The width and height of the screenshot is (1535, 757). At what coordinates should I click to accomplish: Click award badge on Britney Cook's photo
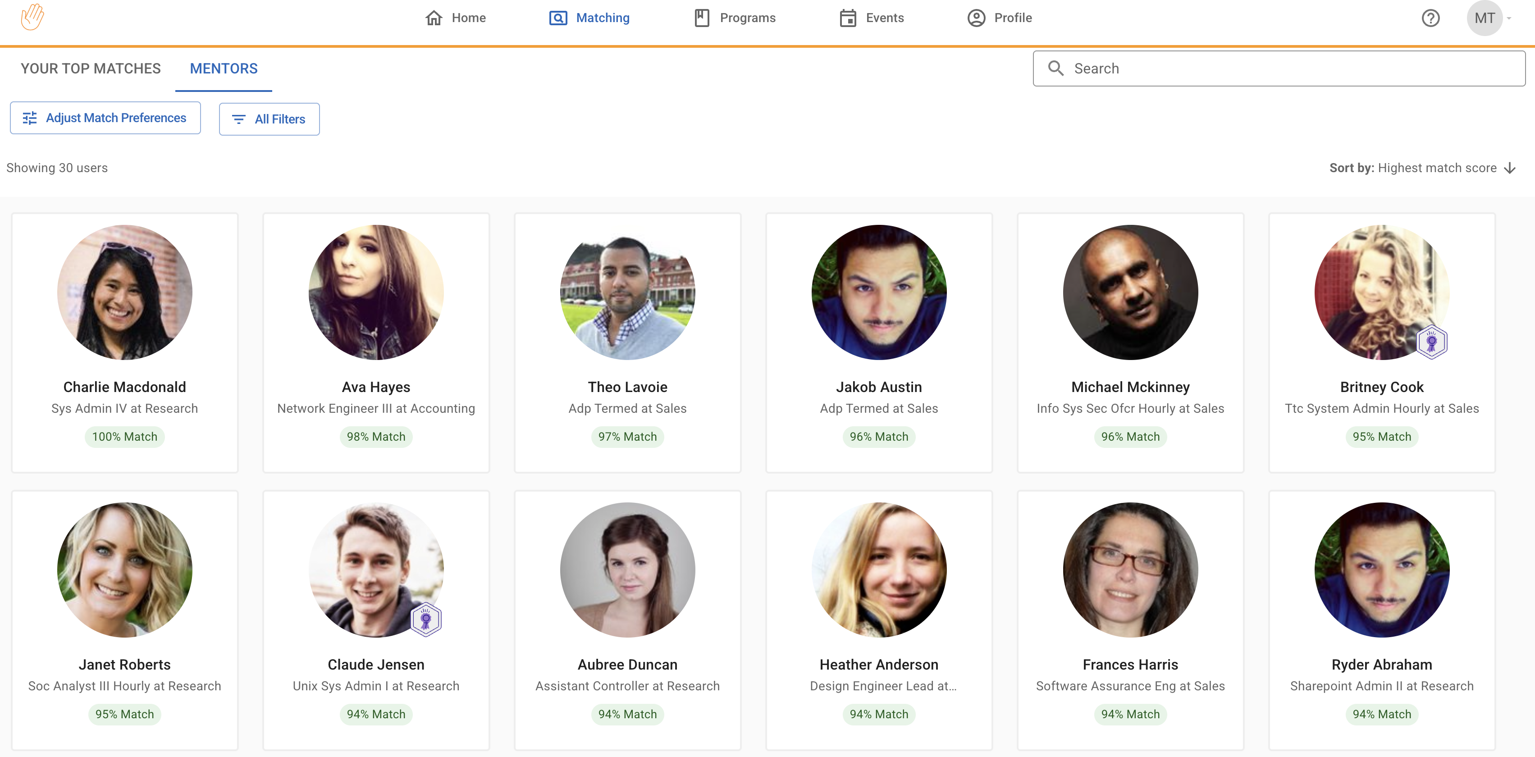1431,342
